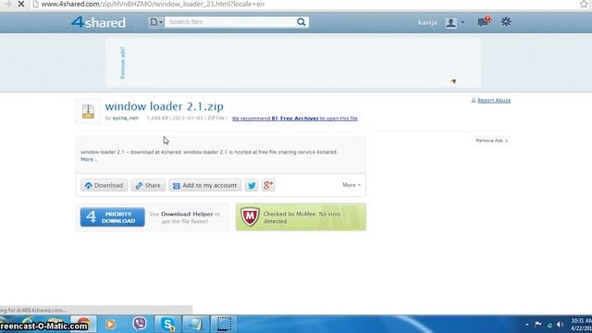The image size is (592, 333).
Task: Open the file type search dropdown
Action: pos(156,22)
